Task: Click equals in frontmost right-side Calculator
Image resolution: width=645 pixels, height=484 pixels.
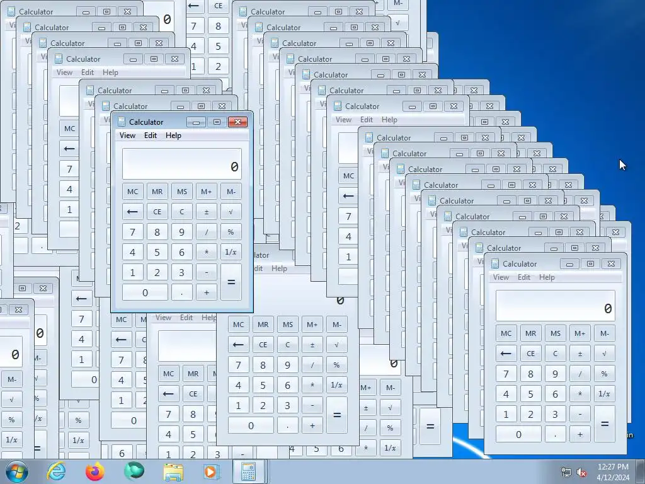Action: tap(604, 424)
